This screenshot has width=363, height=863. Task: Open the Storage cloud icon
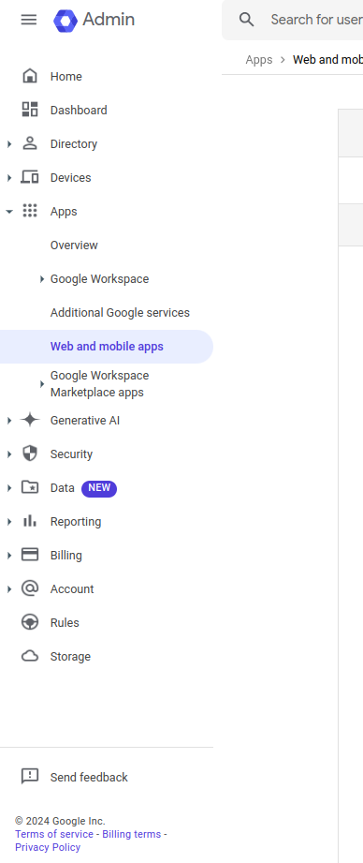click(x=30, y=656)
